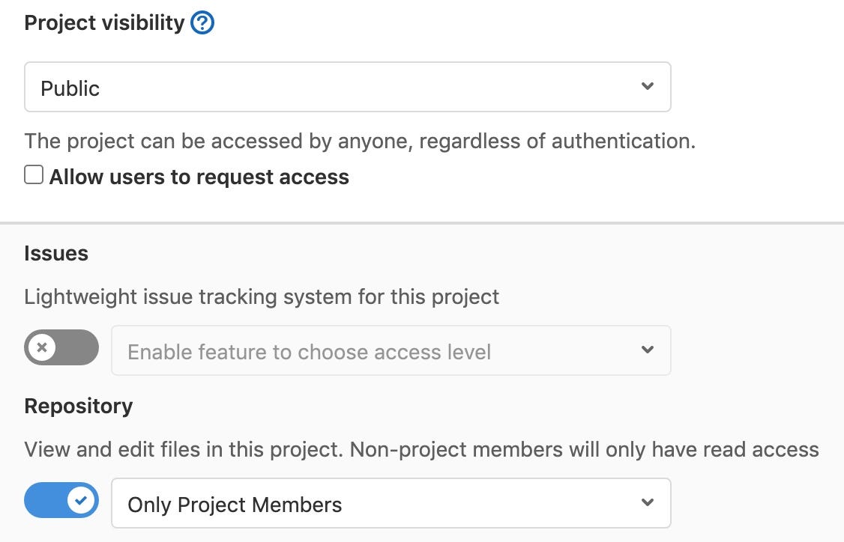Check the Allow users to request access box
844x542 pixels.
point(34,174)
